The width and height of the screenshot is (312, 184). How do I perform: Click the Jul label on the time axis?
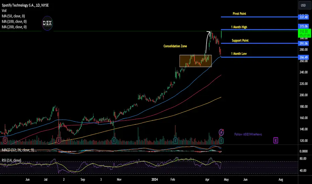pyautogui.click(x=46, y=179)
